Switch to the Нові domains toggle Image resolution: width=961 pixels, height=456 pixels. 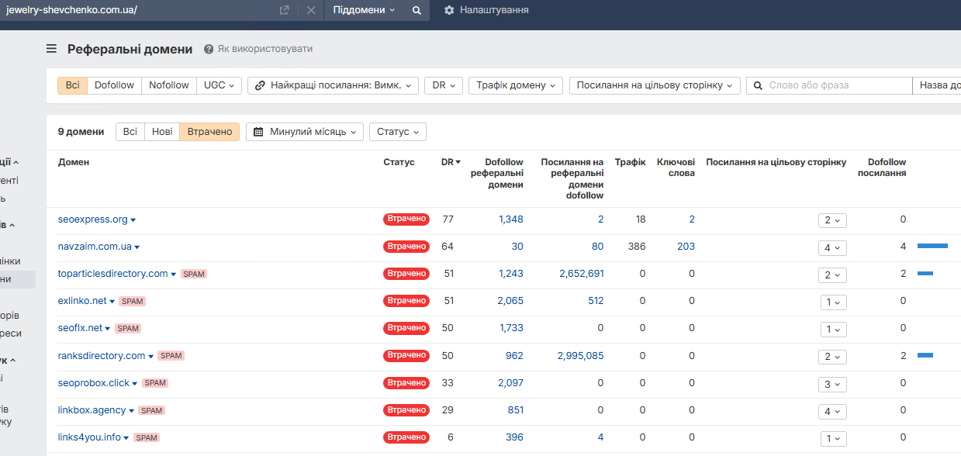tap(162, 132)
